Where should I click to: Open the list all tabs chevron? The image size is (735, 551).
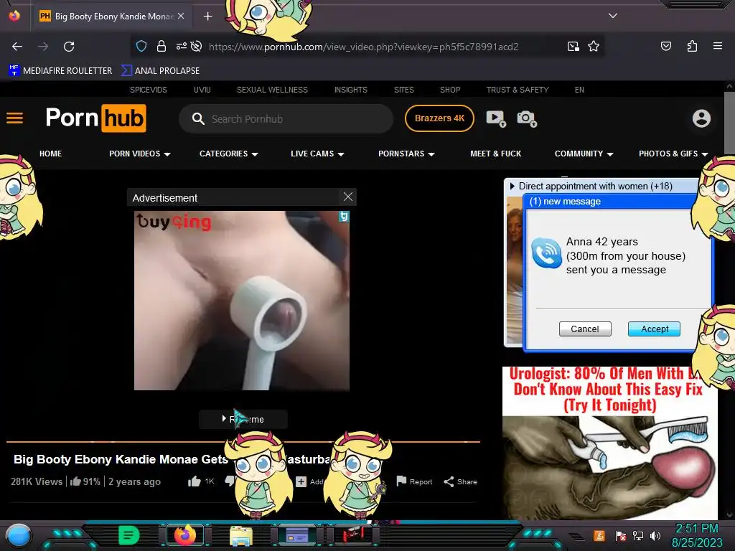pyautogui.click(x=613, y=16)
